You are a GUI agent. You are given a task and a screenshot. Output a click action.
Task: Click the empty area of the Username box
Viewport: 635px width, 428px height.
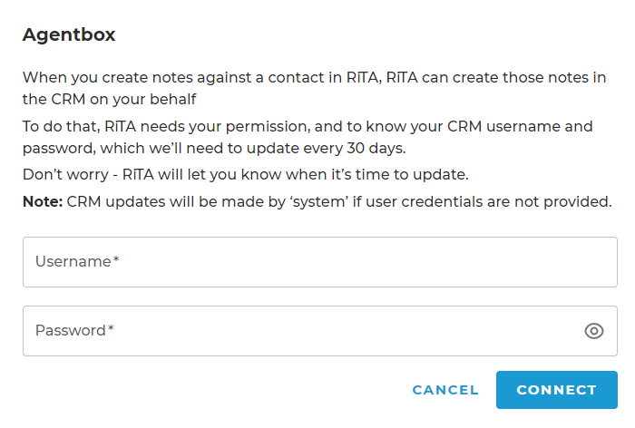coord(365,262)
